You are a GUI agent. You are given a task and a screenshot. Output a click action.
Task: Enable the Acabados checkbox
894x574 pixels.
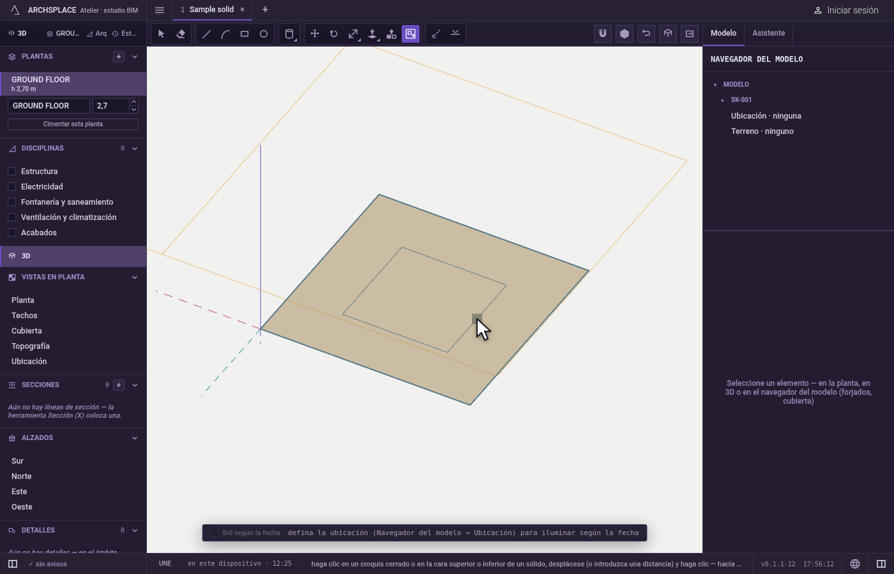coord(11,233)
